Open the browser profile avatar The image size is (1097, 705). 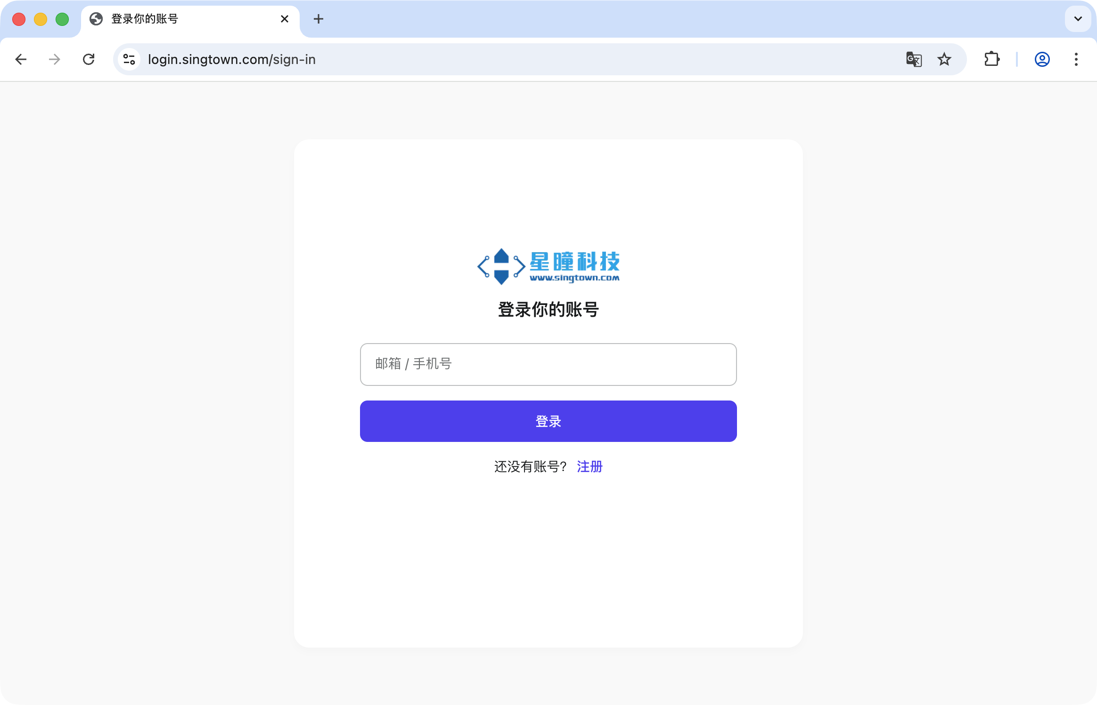(1042, 59)
